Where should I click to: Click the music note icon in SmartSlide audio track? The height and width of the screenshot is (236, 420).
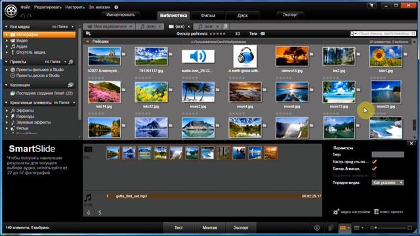[88, 198]
